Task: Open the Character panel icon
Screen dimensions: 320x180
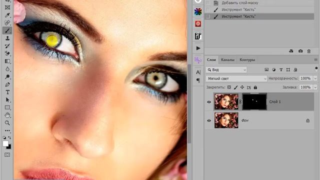Action: pyautogui.click(x=198, y=72)
